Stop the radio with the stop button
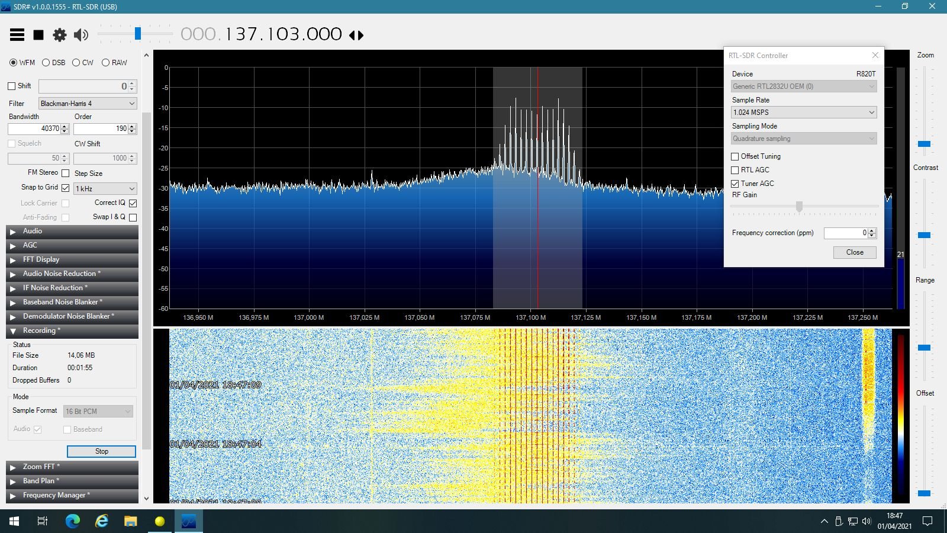Screen dimensions: 947x533 [x=38, y=35]
